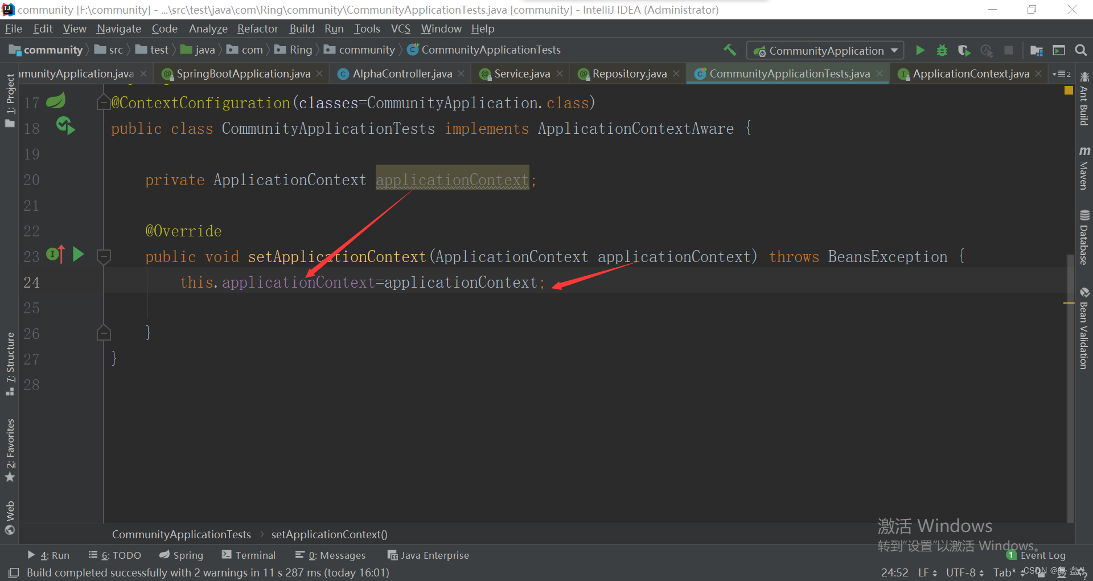Click the run-test gutter icon on line 18
The width and height of the screenshot is (1093, 581).
65,125
